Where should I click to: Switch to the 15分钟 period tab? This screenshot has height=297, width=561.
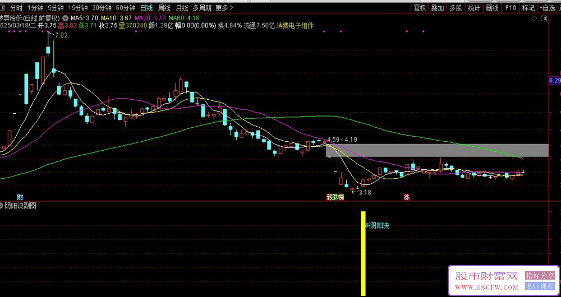click(x=77, y=7)
